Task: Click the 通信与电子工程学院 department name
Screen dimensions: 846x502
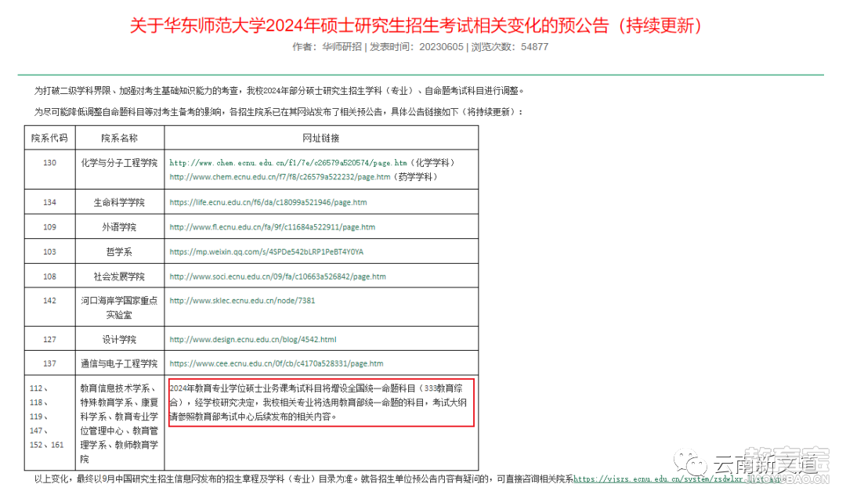Action: point(119,363)
